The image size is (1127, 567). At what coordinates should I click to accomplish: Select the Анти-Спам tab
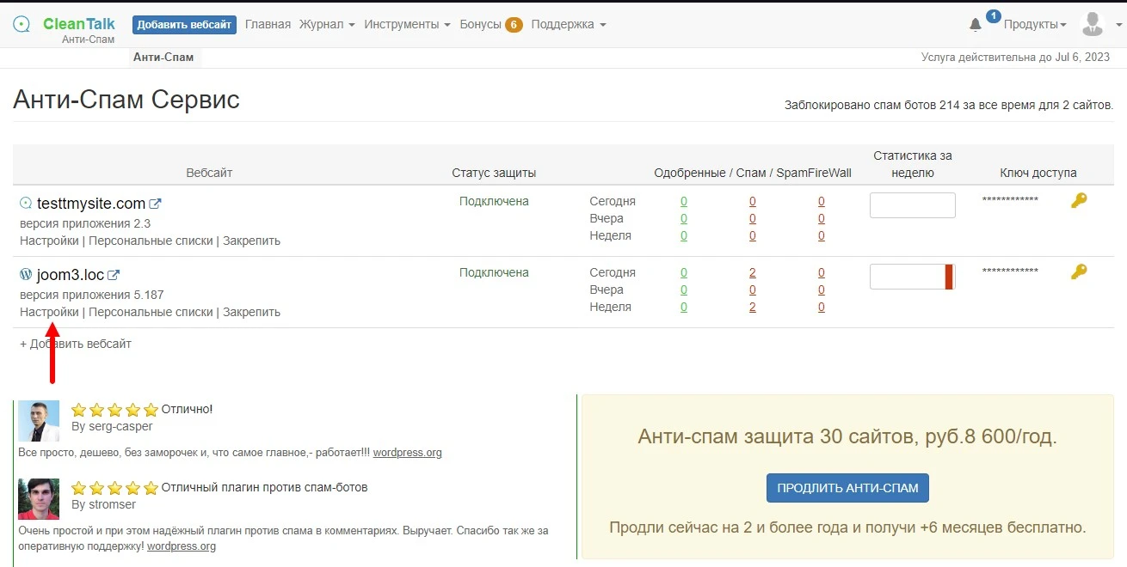click(163, 58)
